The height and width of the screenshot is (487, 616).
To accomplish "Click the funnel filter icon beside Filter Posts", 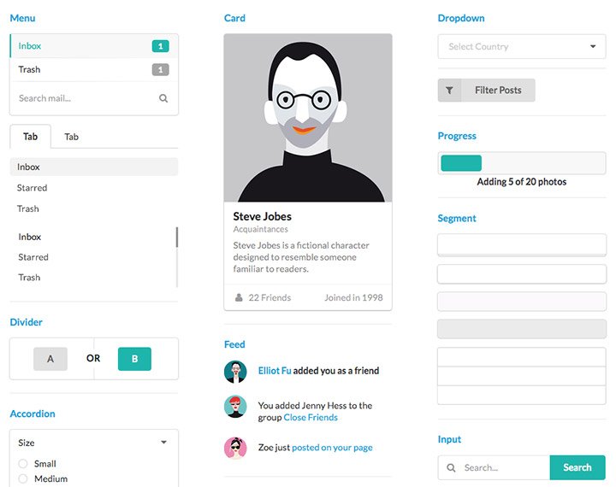I will [x=449, y=91].
